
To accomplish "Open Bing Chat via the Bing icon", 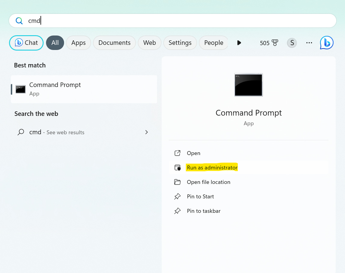I will pyautogui.click(x=327, y=43).
